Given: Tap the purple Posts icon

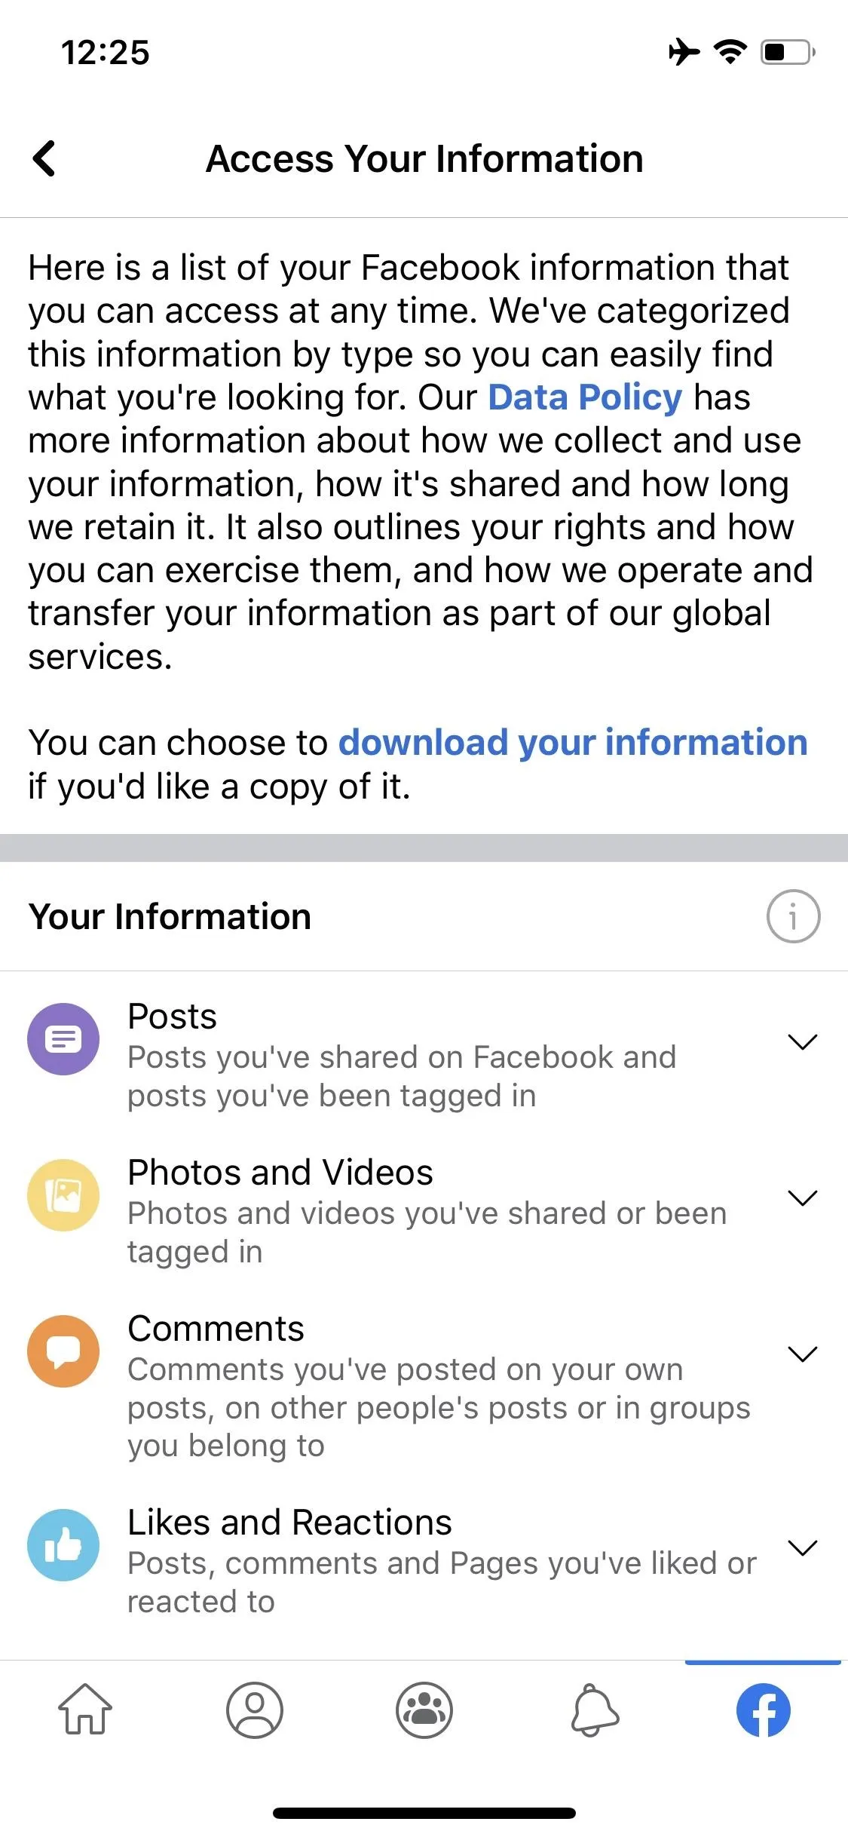Looking at the screenshot, I should coord(63,1039).
